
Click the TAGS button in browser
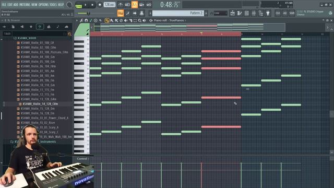pyautogui.click(x=7, y=34)
